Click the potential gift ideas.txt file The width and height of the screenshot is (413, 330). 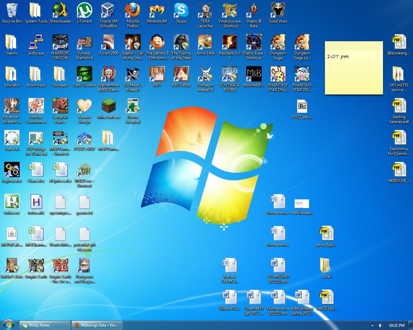click(x=85, y=234)
